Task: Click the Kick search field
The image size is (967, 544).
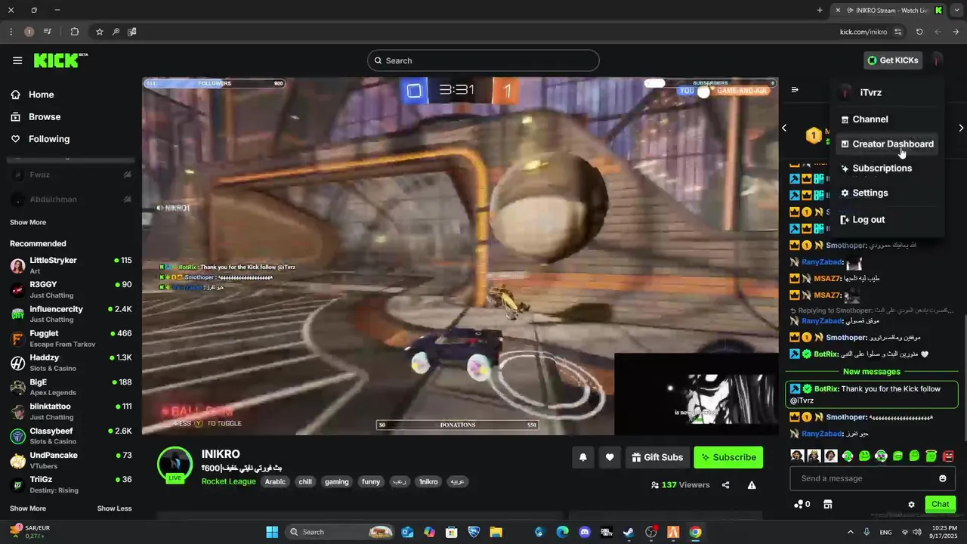Action: coord(483,60)
